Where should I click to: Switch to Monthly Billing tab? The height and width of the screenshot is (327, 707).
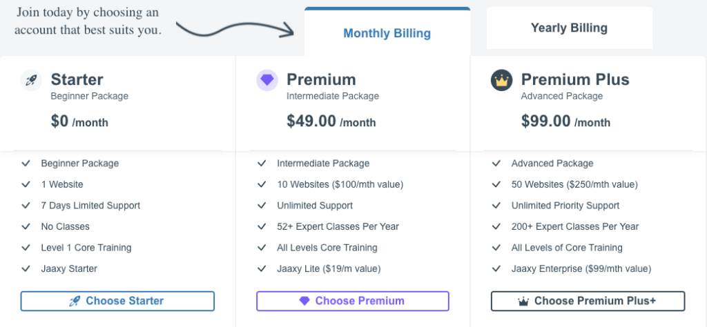click(387, 33)
